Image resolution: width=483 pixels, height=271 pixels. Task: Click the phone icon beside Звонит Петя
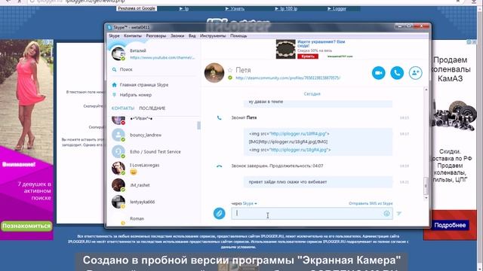coord(219,117)
